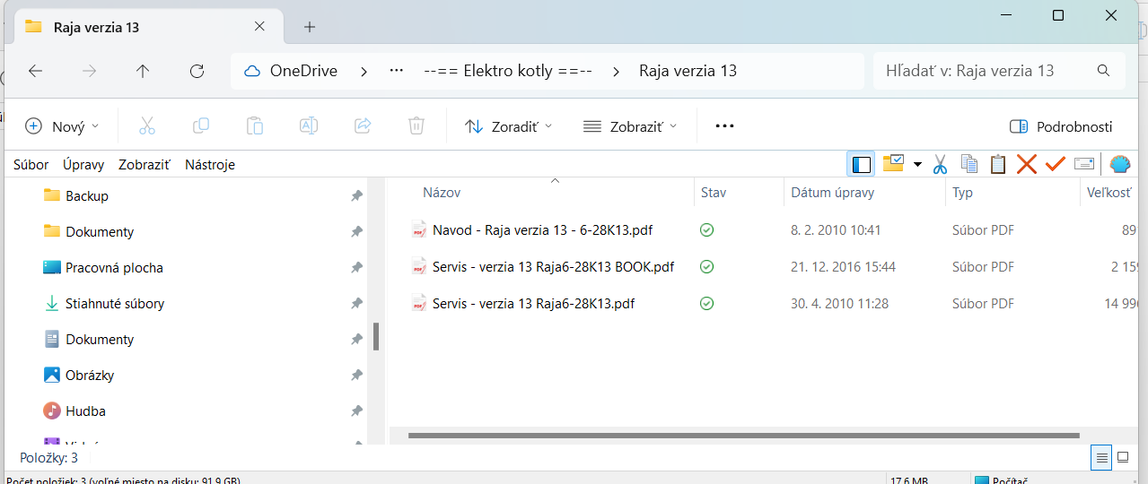Viewport: 1148px width, 484px height.
Task: Click PDF icon of Navod - Raja verzia 13
Action: pyautogui.click(x=418, y=230)
